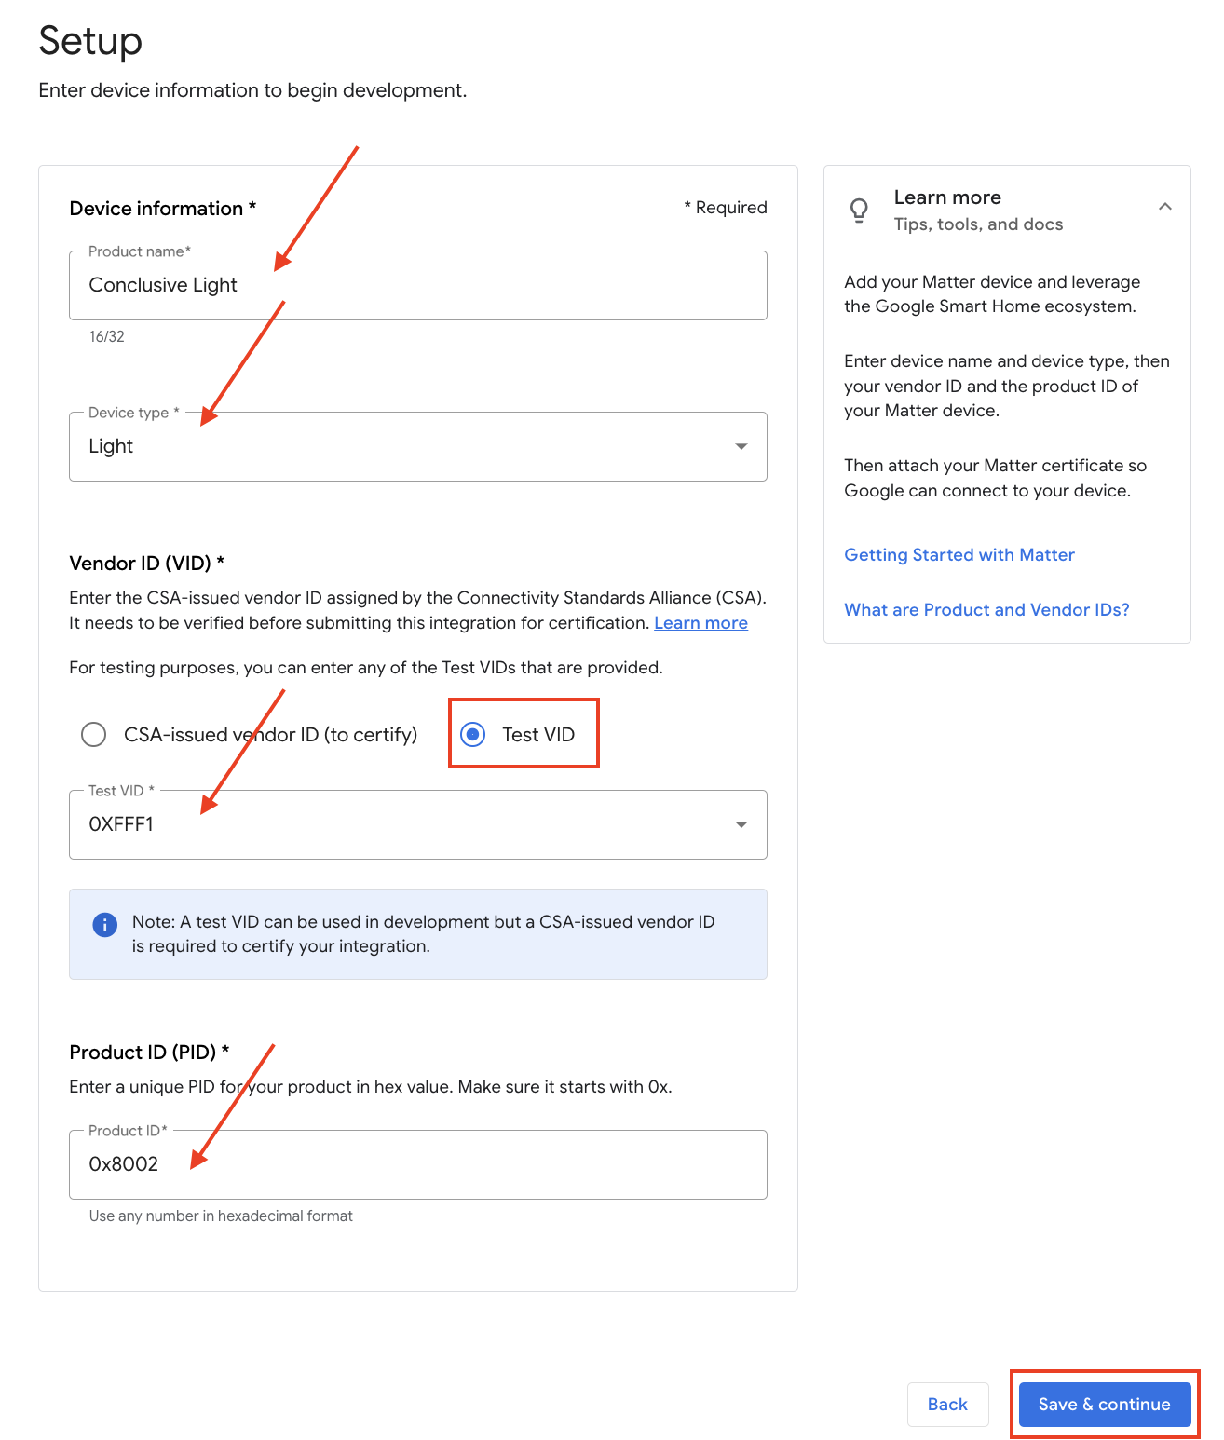
Task: Click Enter device information to begin development text
Action: click(x=252, y=90)
